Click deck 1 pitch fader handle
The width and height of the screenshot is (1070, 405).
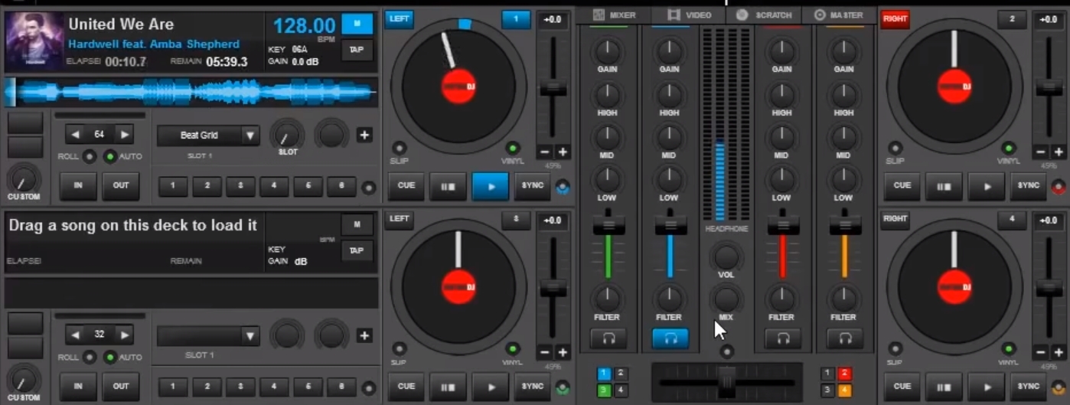(553, 89)
